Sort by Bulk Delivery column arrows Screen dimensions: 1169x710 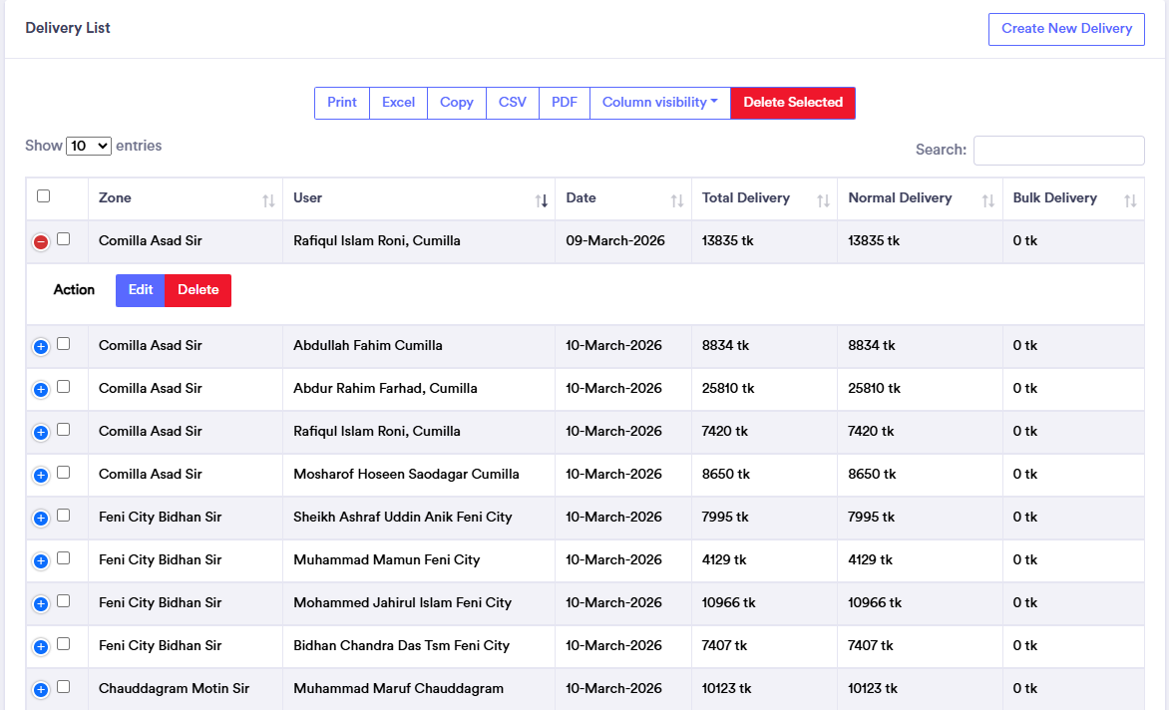tap(1130, 200)
